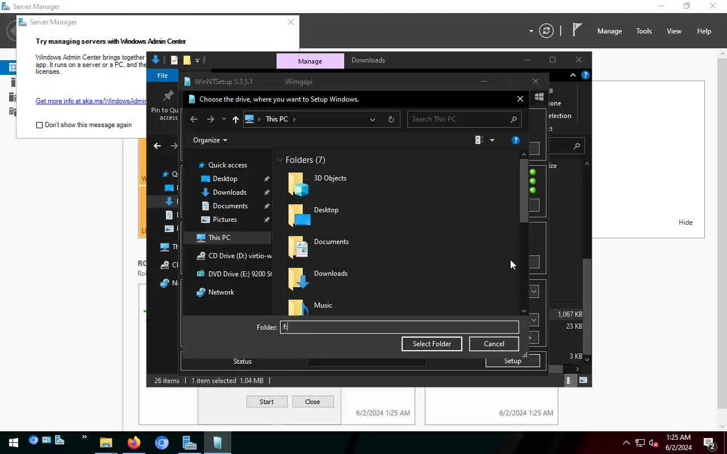Click the Server Manager refresh icon
Viewport: 727px width, 454px height.
click(546, 31)
